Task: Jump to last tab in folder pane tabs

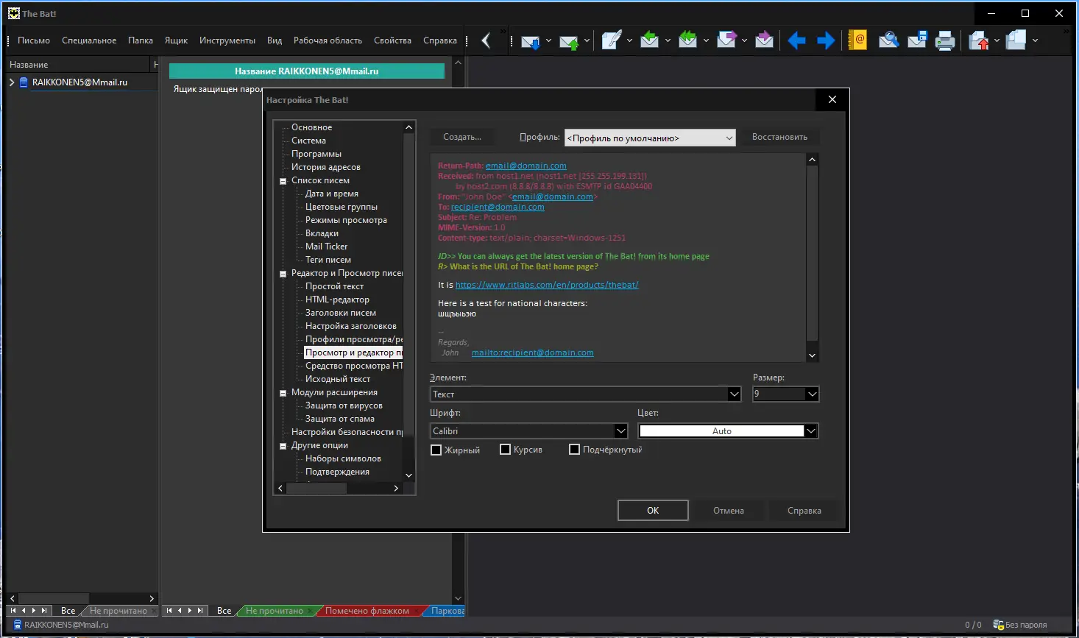Action: (x=44, y=611)
